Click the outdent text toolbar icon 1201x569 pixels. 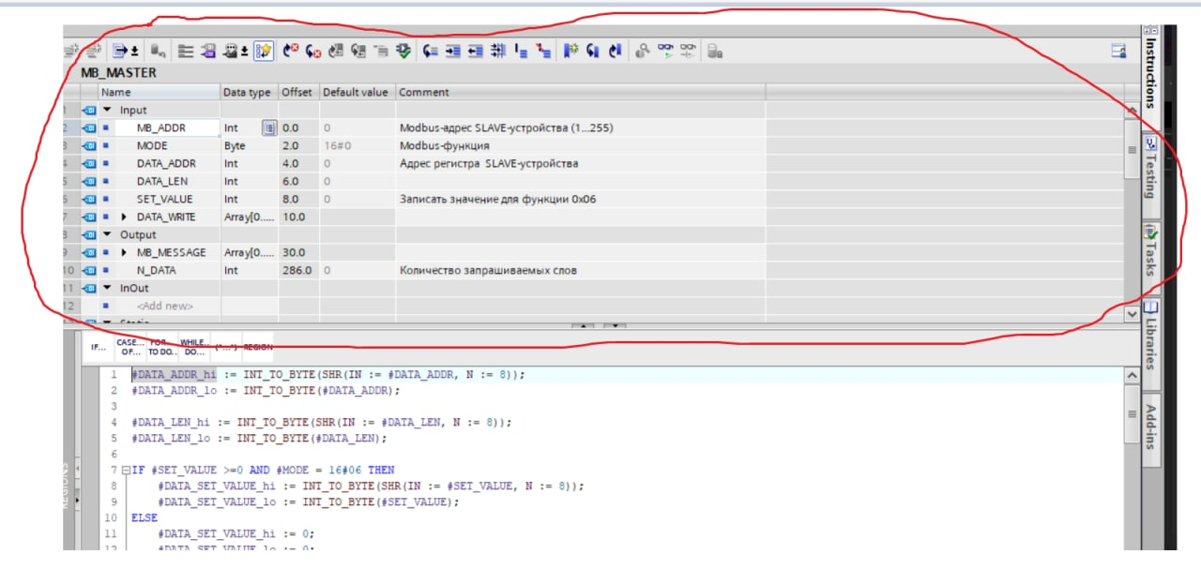point(476,52)
